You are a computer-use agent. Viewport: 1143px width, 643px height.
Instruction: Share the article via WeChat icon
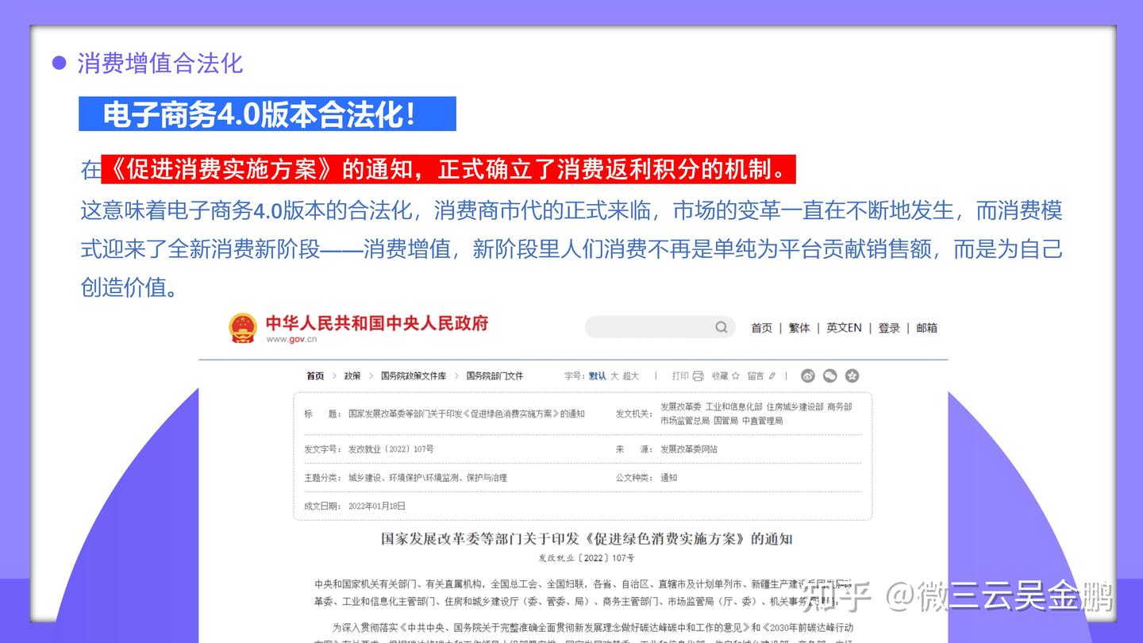(829, 375)
